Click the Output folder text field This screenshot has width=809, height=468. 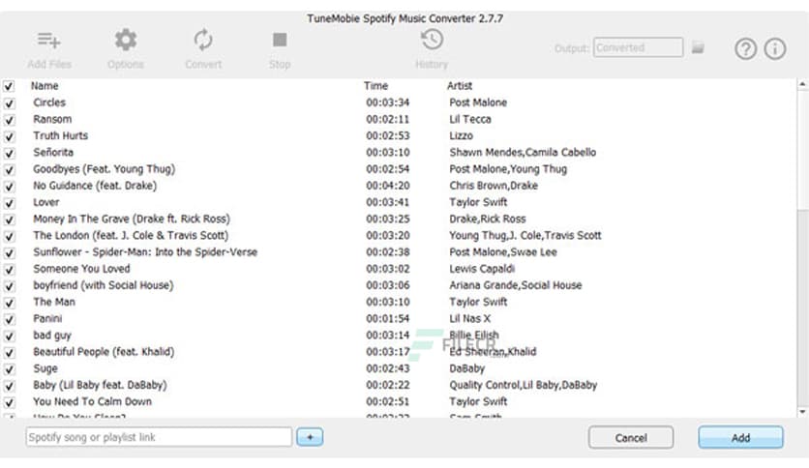pos(638,47)
